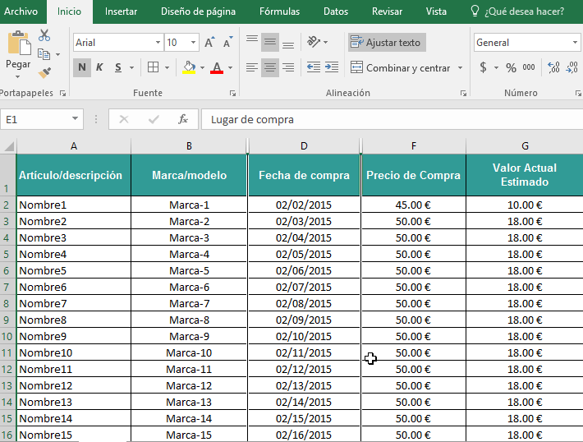The image size is (583, 442).
Task: Switch to the Datos tab
Action: [x=336, y=12]
